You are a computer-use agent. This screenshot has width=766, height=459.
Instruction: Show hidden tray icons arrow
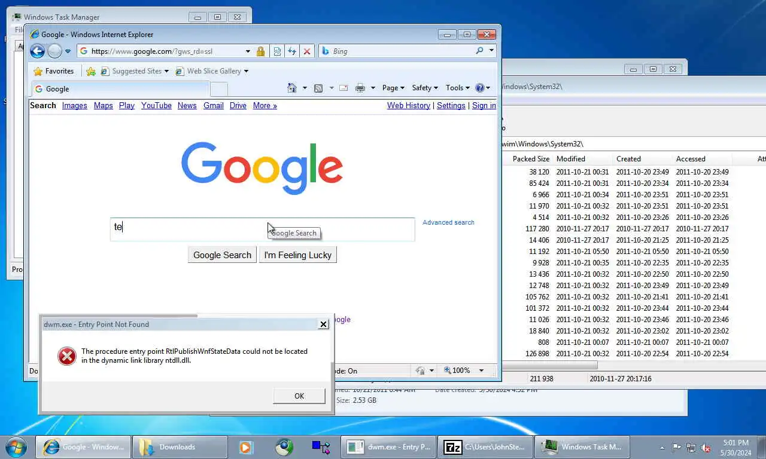(662, 447)
